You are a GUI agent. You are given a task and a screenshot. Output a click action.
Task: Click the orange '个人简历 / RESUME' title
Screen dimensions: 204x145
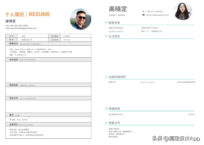[28, 14]
